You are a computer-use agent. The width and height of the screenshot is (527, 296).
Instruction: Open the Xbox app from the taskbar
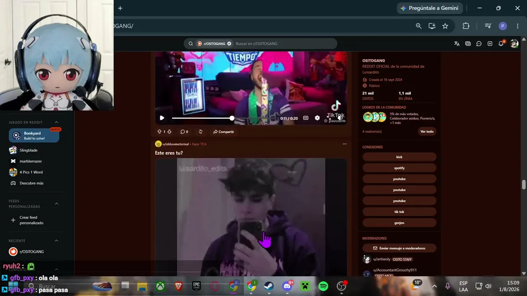(160, 286)
